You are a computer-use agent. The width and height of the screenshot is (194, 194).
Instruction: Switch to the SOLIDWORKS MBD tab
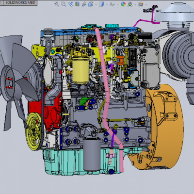point(20,2)
